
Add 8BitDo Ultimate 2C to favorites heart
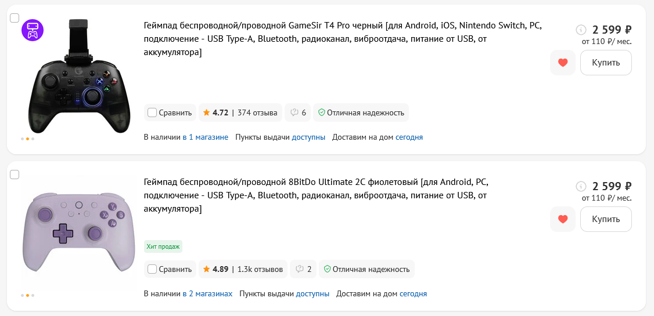(x=562, y=219)
